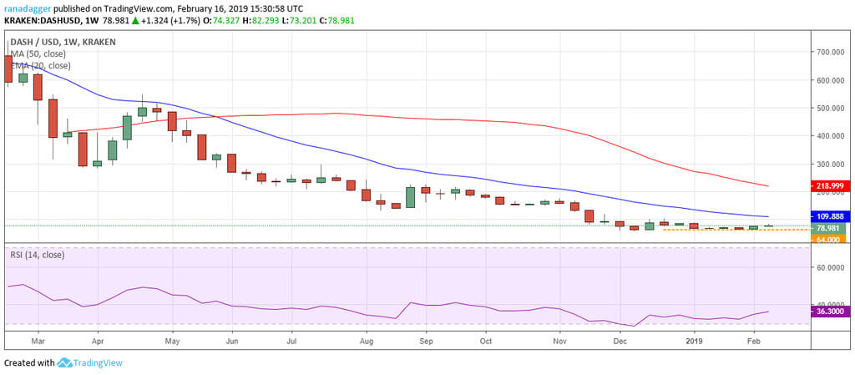Click the Aug label on time axis
Screen dimensions: 855x375
click(366, 342)
